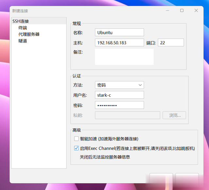The width and height of the screenshot is (209, 190).
Task: Enable the 智能加速 checkbox
Action: [76, 138]
